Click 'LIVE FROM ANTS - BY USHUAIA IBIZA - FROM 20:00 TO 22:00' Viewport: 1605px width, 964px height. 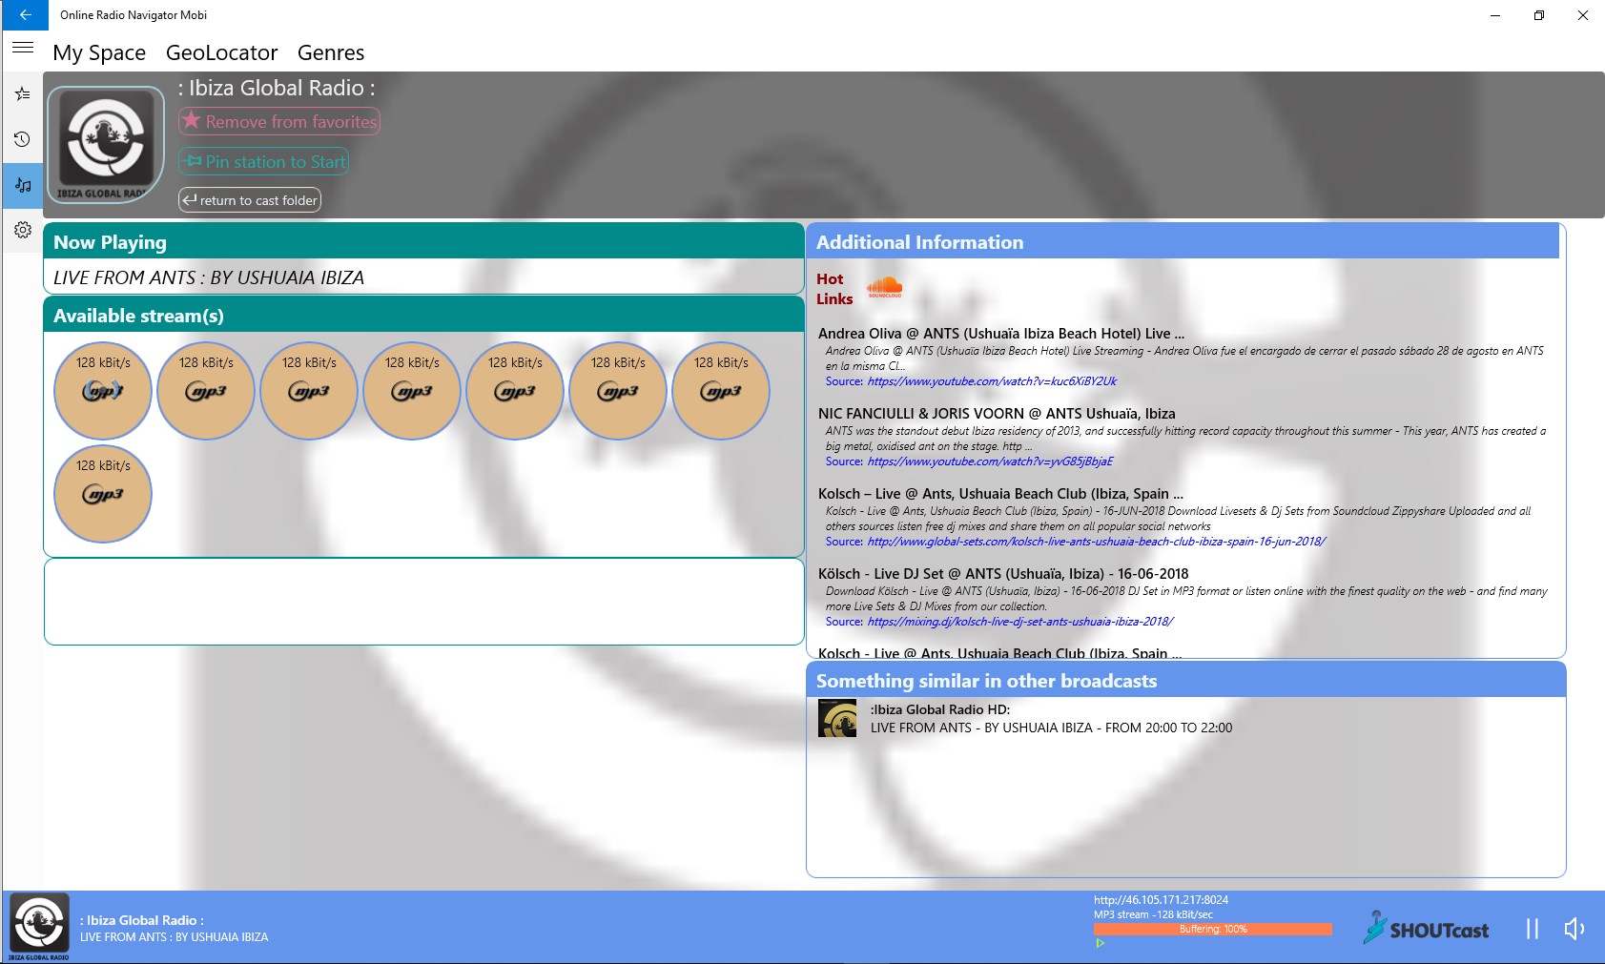point(1051,728)
